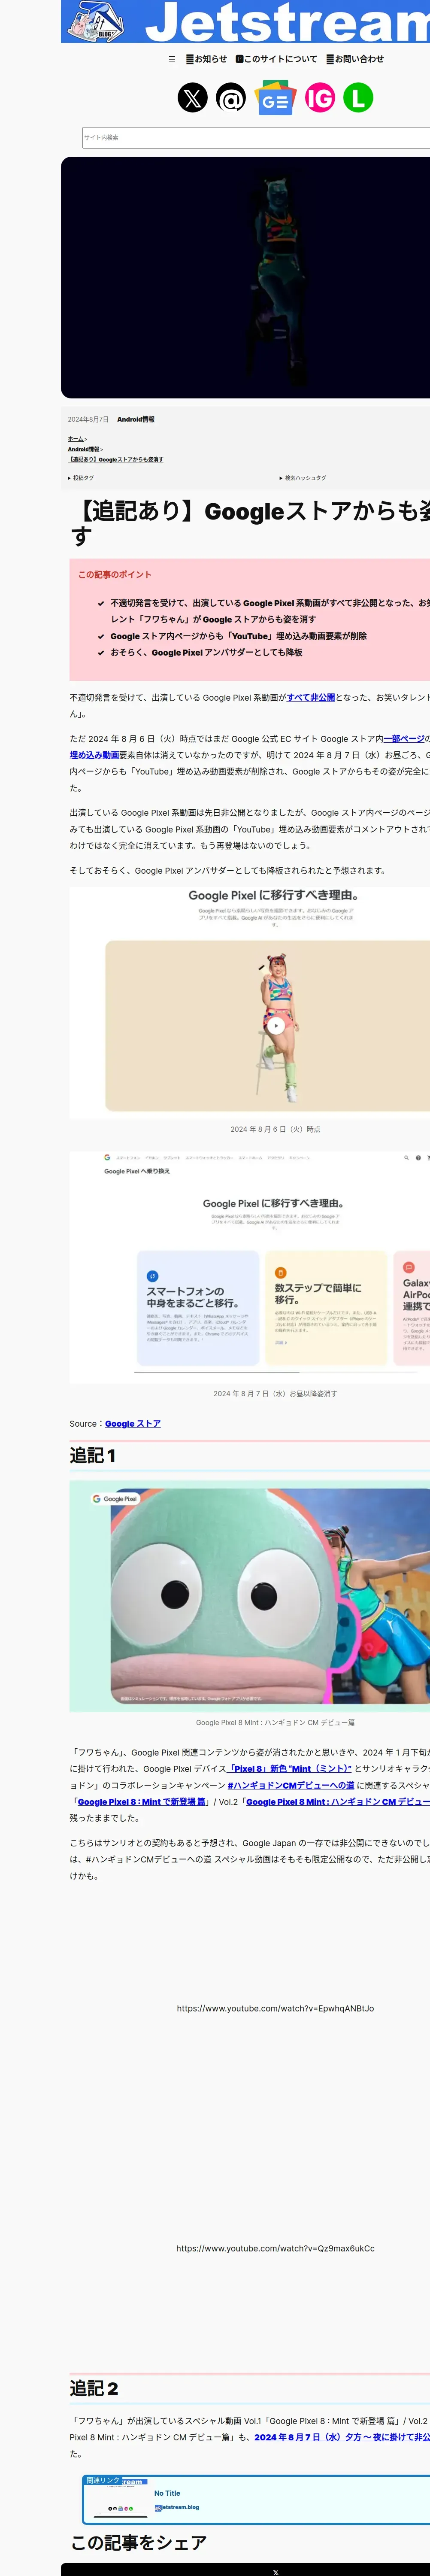
Task: Click the youtube.com/watch?v=Qz9max6ukCc URL
Action: click(x=275, y=2248)
